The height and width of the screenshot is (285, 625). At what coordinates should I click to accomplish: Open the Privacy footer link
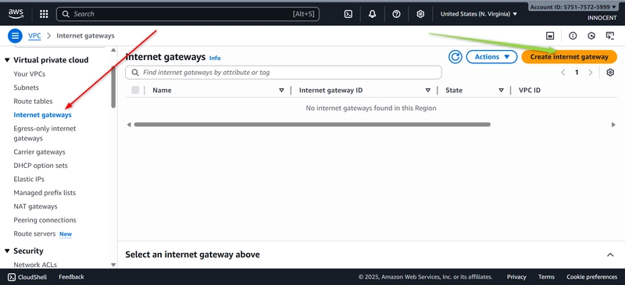tap(516, 277)
